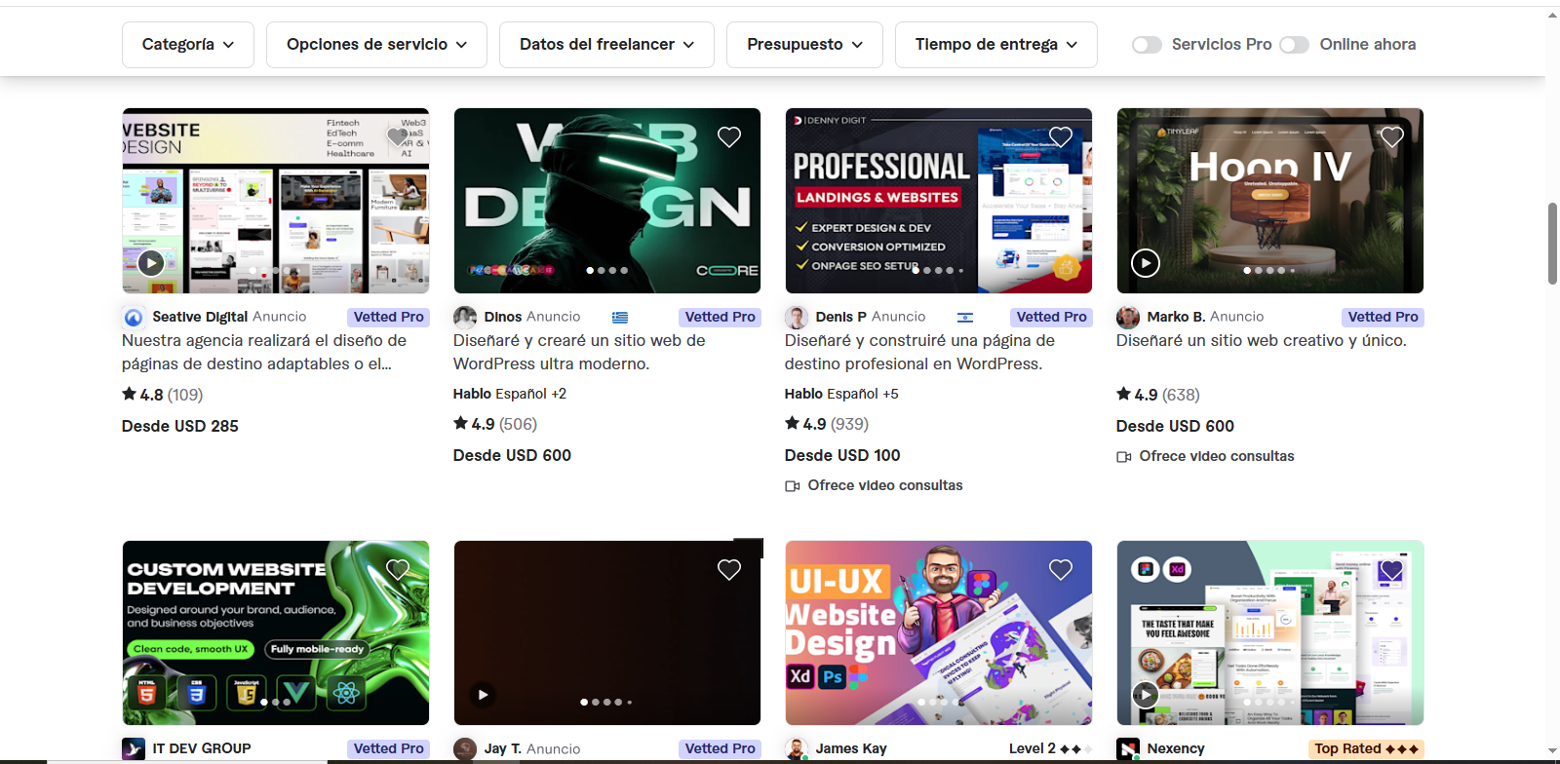Click the page vertical scrollbar thumb
The width and height of the screenshot is (1560, 764).
(x=1552, y=244)
